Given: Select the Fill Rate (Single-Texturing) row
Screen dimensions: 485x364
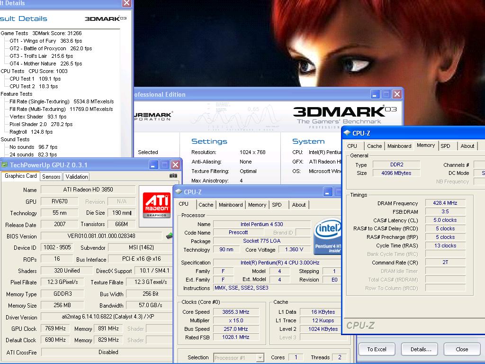Looking at the screenshot, I should point(62,101).
